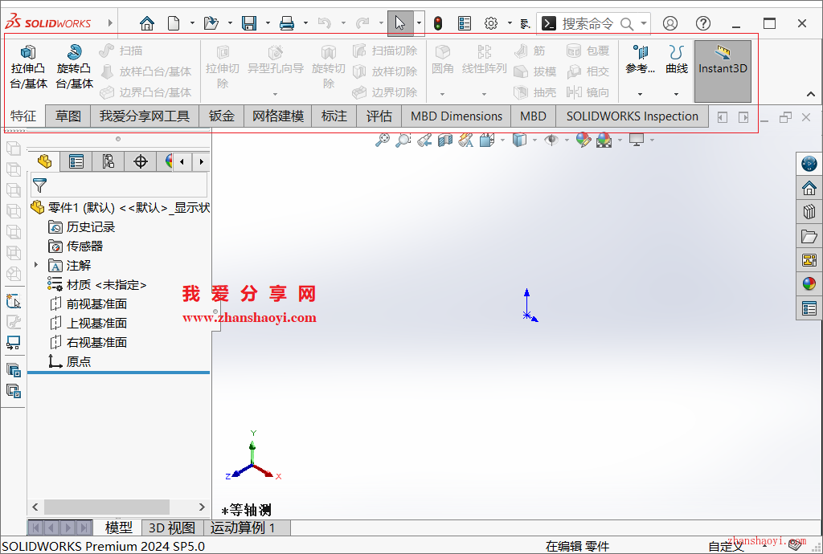This screenshot has width=823, height=554.
Task: Expand the search commands dropdown arrow
Action: [644, 23]
